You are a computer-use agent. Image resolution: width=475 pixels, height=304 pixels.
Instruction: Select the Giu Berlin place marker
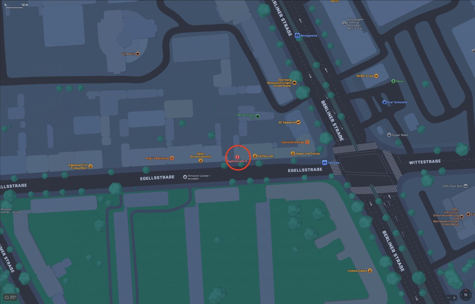[138, 54]
